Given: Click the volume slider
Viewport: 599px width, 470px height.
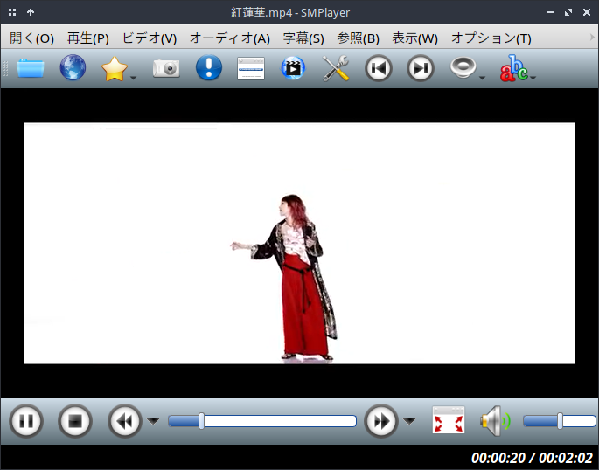Looking at the screenshot, I should (560, 421).
